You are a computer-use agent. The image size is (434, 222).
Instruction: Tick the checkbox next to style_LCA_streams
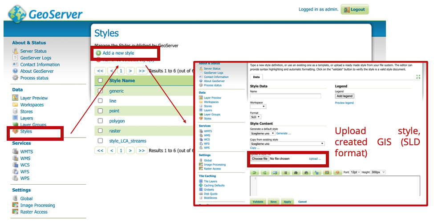pyautogui.click(x=100, y=141)
